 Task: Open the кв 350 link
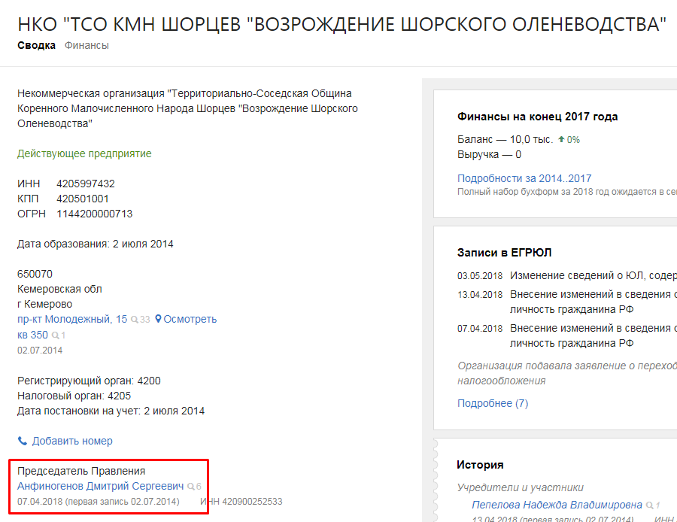pos(32,335)
